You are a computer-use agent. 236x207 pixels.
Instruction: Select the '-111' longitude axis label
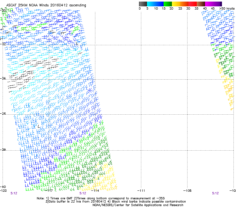(x=141, y=191)
